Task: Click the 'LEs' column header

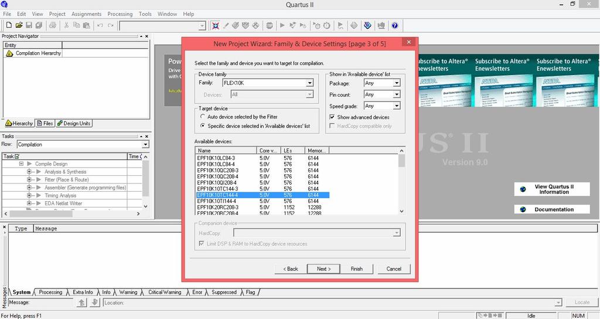Action: [293, 151]
